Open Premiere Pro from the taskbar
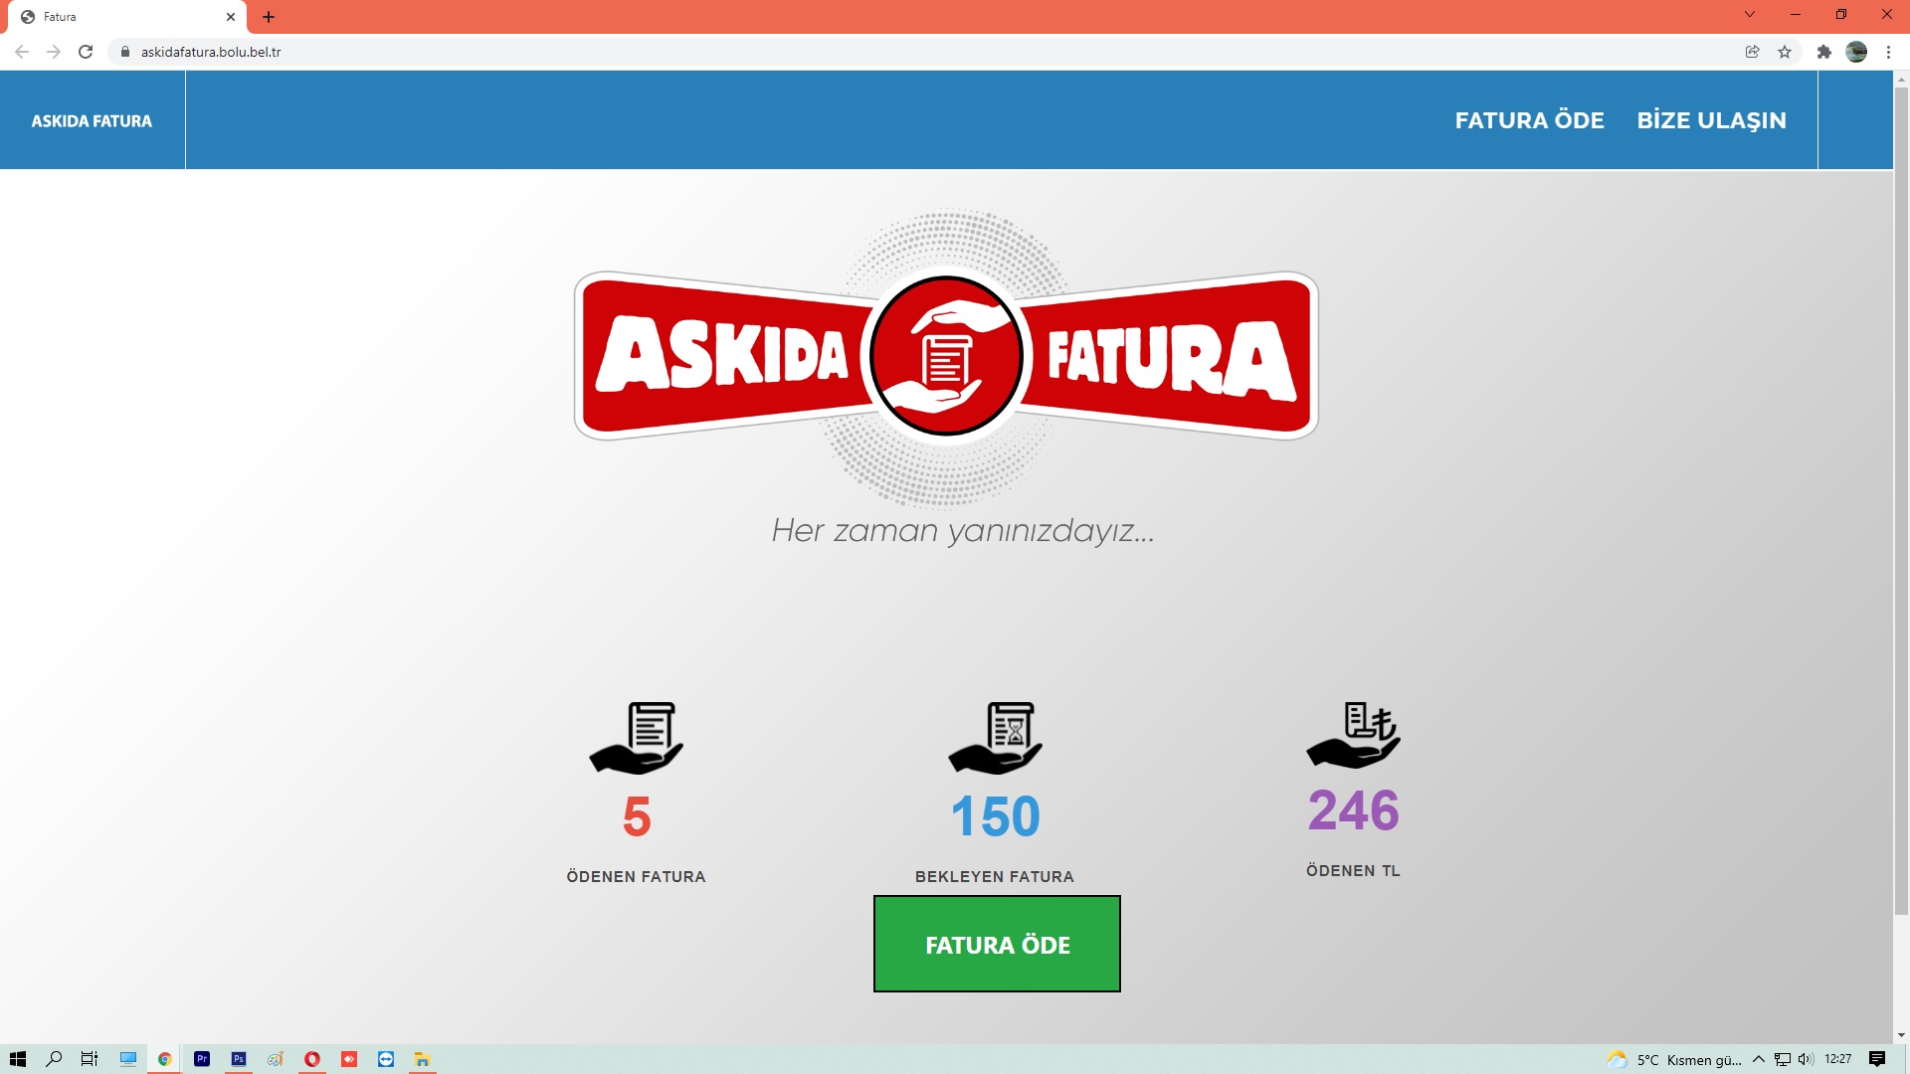The height and width of the screenshot is (1074, 1910). coord(202,1059)
